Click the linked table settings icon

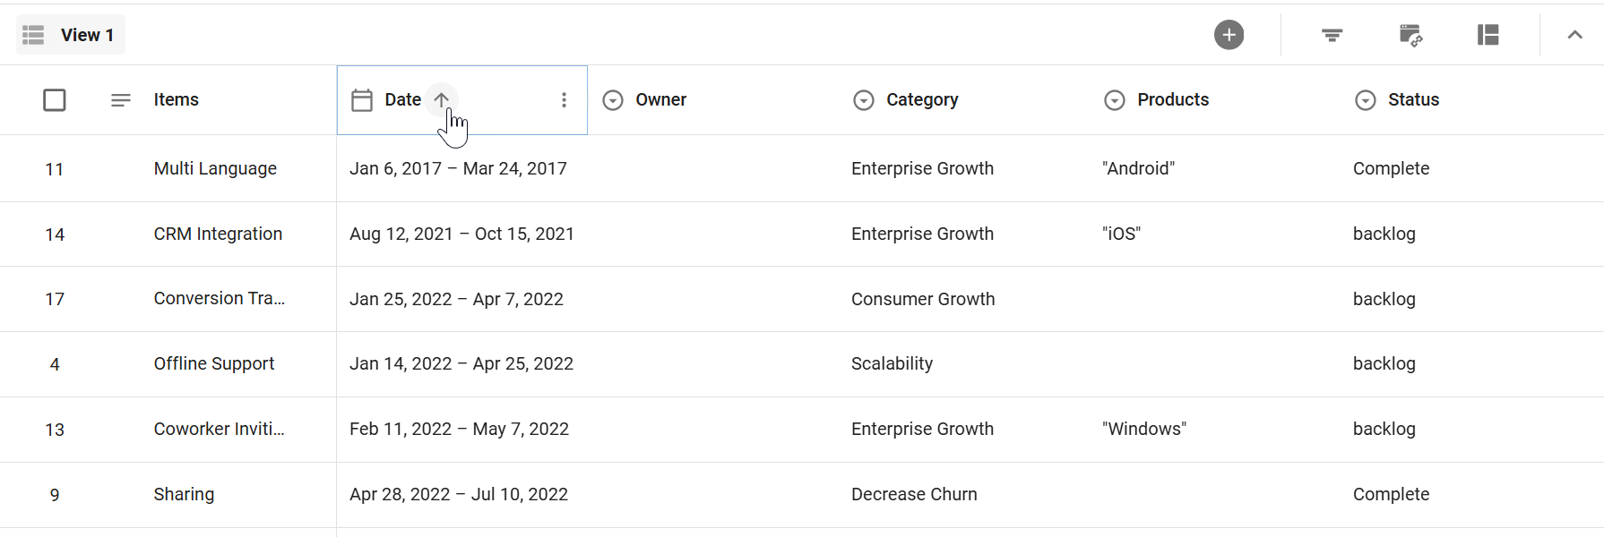(x=1410, y=35)
